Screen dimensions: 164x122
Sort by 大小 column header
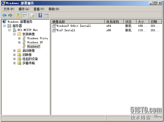143,22
